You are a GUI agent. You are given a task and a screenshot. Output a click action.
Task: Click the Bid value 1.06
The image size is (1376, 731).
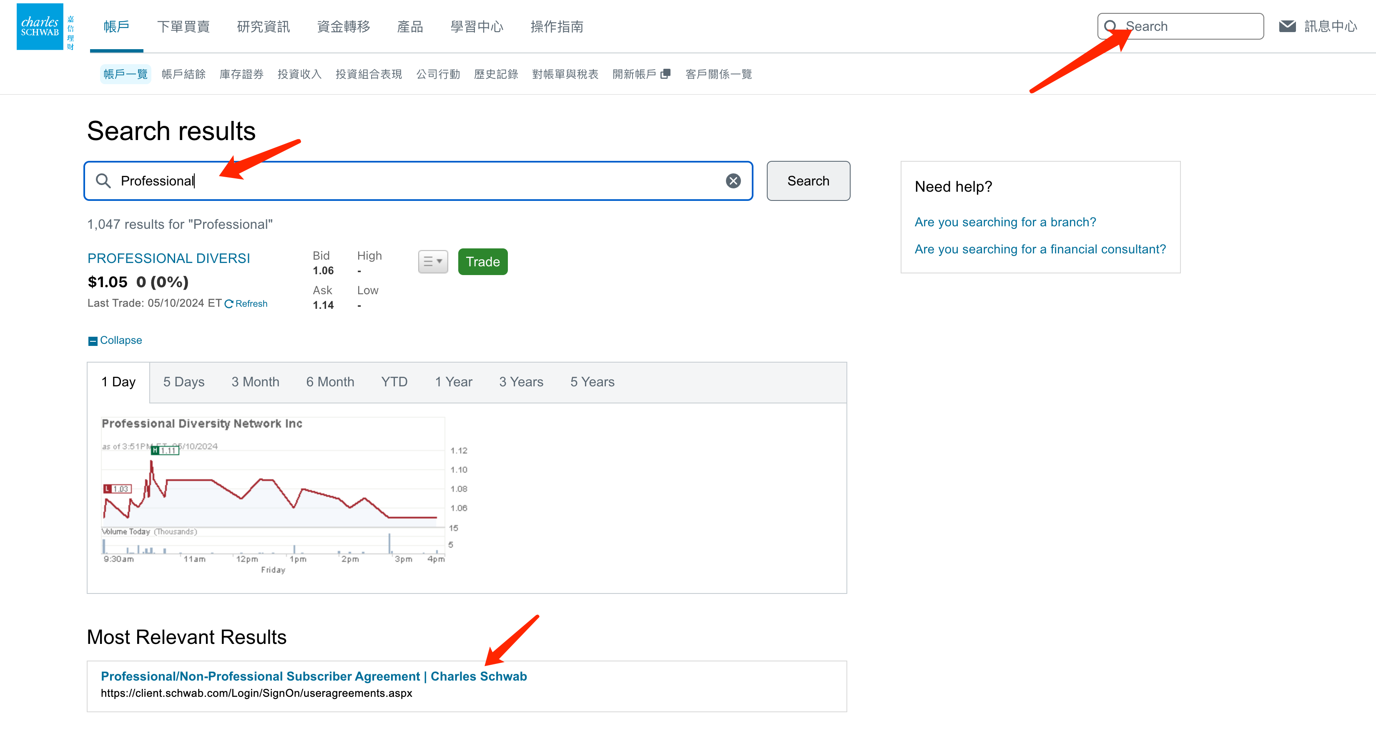323,271
